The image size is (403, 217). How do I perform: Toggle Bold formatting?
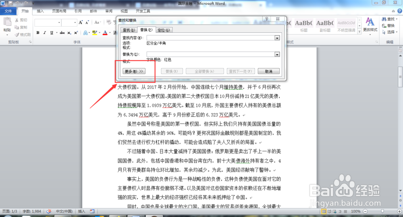coord(38,33)
